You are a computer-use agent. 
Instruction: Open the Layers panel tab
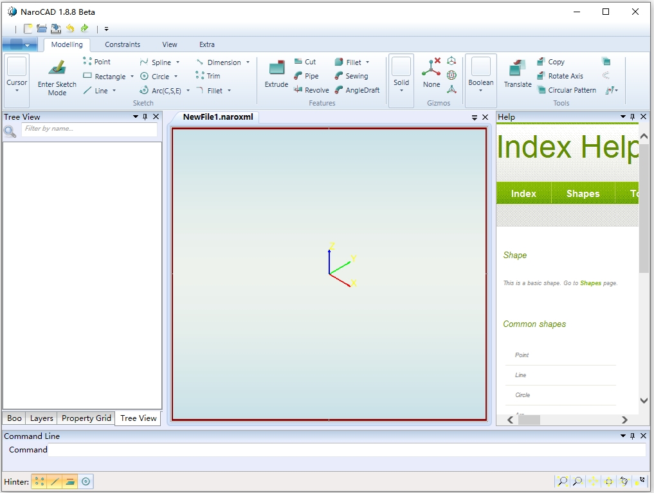pos(42,418)
